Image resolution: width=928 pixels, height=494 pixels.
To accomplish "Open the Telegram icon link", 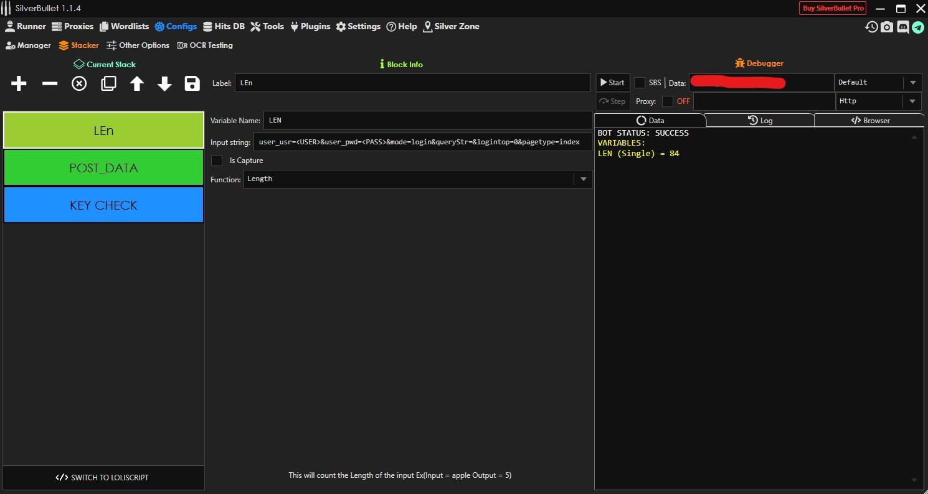I will tap(918, 27).
